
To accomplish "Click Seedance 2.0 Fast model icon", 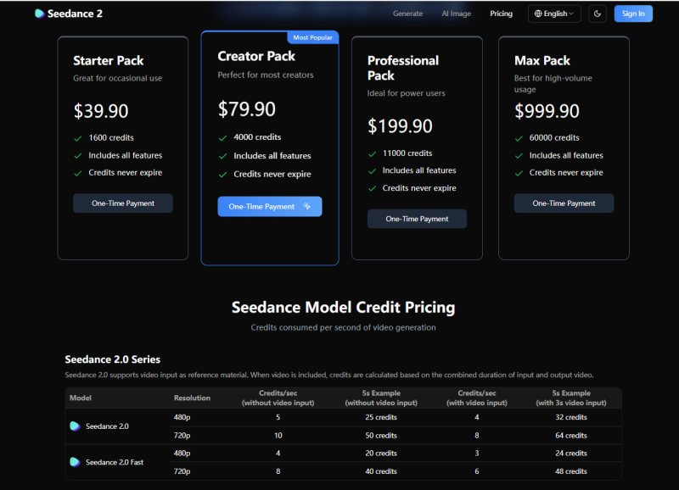I will click(75, 462).
